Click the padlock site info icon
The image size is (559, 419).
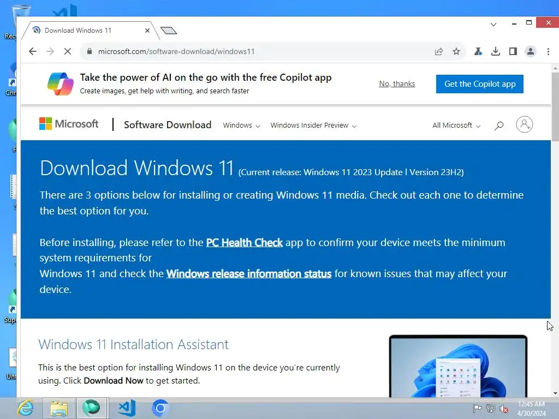90,51
